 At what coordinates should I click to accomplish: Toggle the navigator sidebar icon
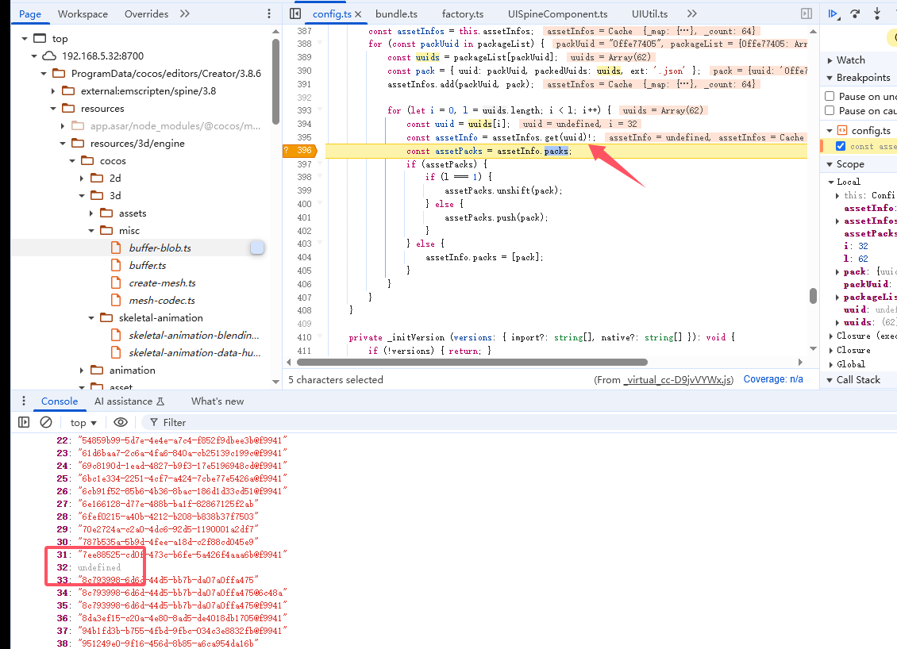click(x=295, y=13)
